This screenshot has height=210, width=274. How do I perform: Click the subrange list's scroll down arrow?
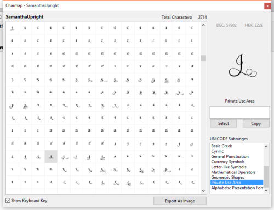pyautogui.click(x=266, y=190)
